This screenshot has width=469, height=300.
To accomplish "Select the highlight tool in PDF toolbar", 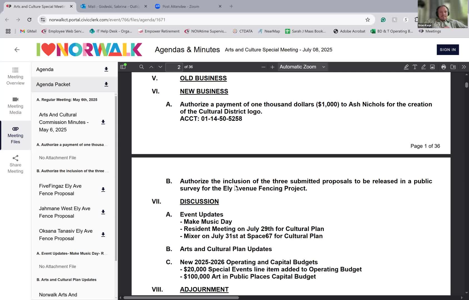I will point(406,67).
